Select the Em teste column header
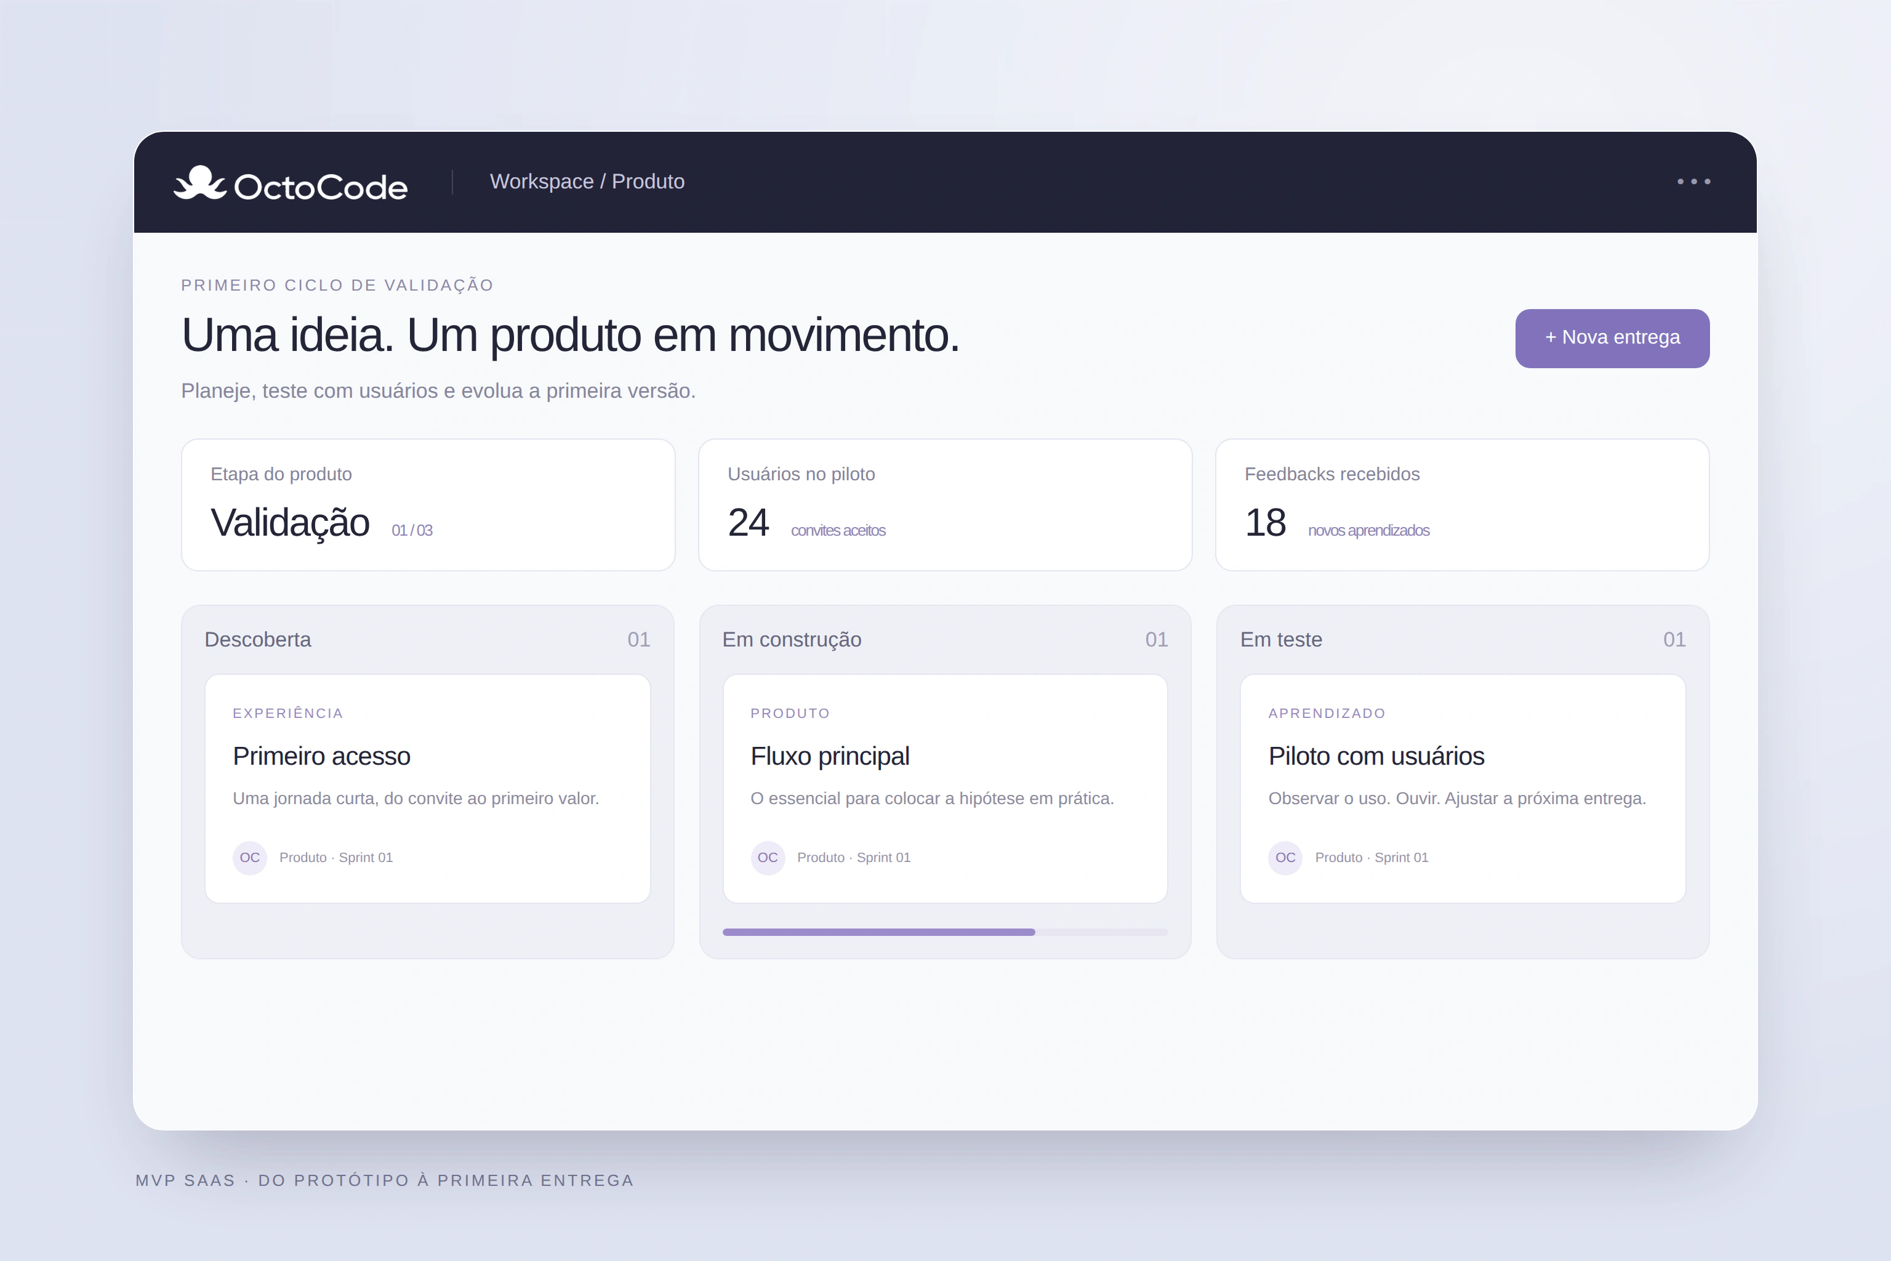1891x1261 pixels. [x=1281, y=639]
